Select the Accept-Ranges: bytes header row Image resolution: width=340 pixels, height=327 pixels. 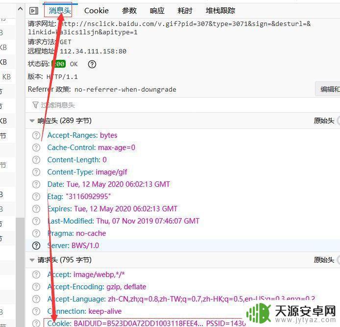click(183, 135)
